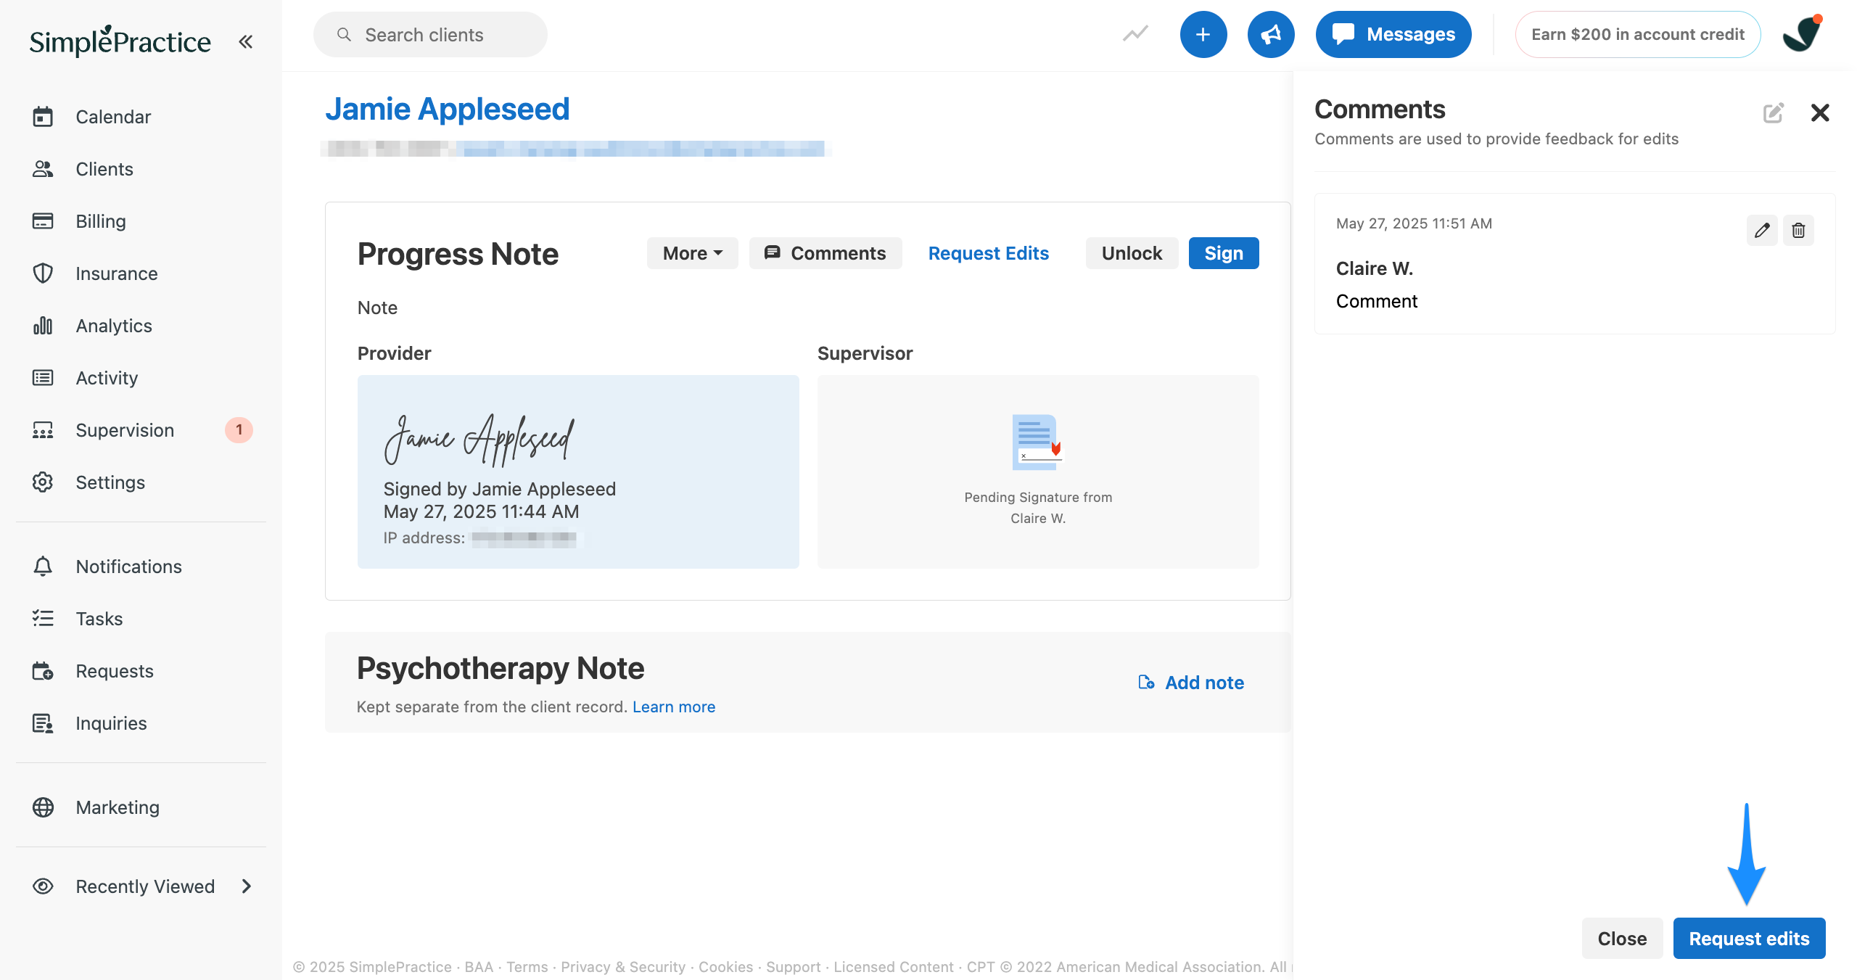Image resolution: width=1857 pixels, height=980 pixels.
Task: Open the account profile avatar menu
Action: (1803, 34)
